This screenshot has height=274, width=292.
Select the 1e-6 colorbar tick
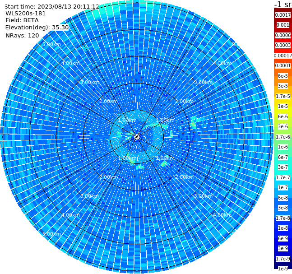pyautogui.click(x=283, y=147)
